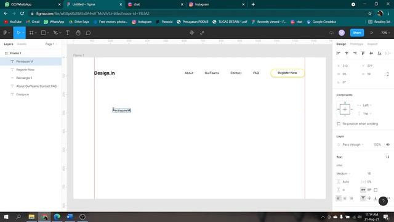This screenshot has width=394, height=222.
Task: Set text align center
Action: point(345,199)
